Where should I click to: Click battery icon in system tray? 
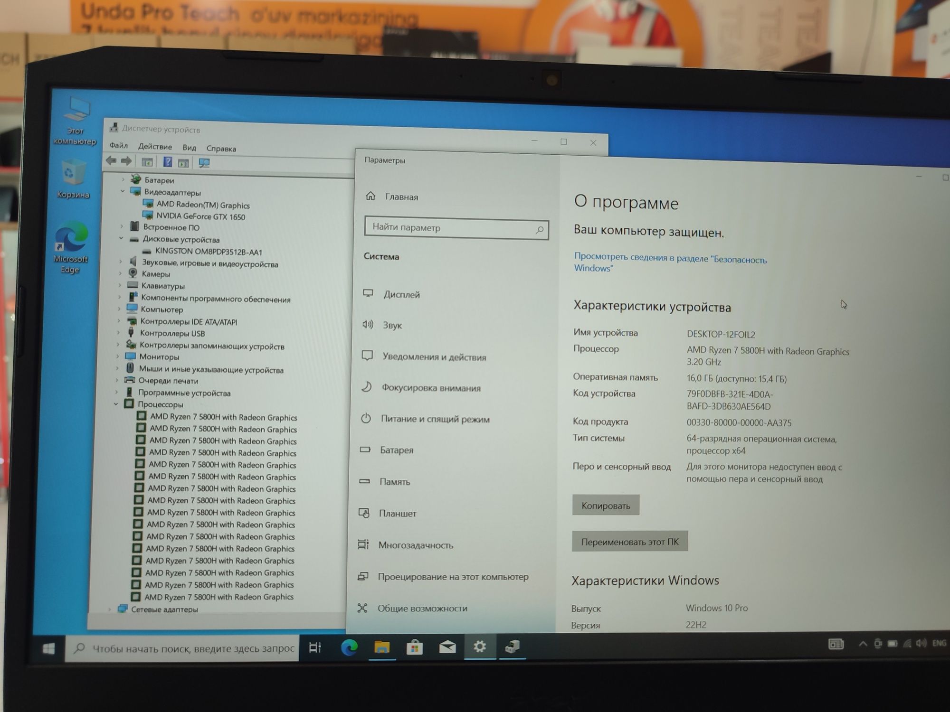893,644
